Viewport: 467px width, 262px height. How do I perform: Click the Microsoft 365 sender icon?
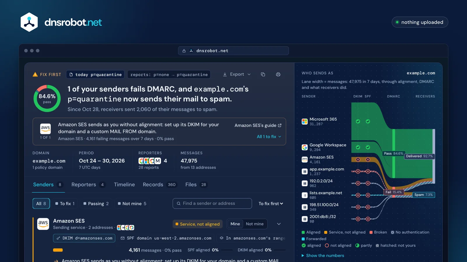(x=305, y=121)
